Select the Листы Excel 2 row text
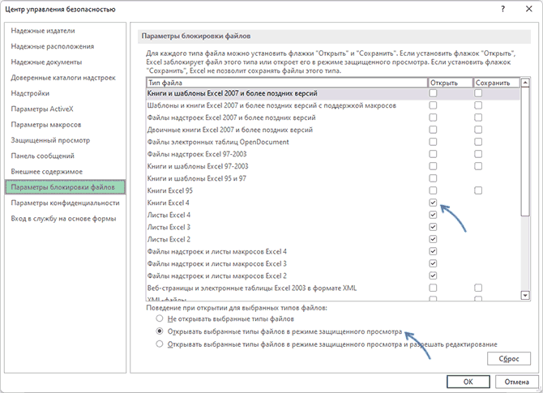 click(169, 239)
